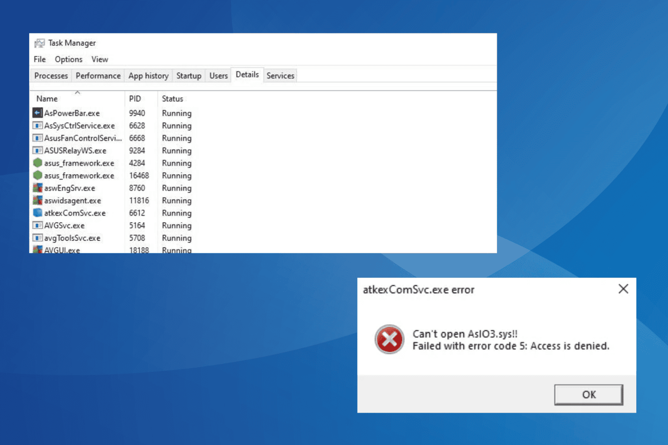Click the Task Manager window title text
Screen dimensions: 668x445
pyautogui.click(x=72, y=43)
